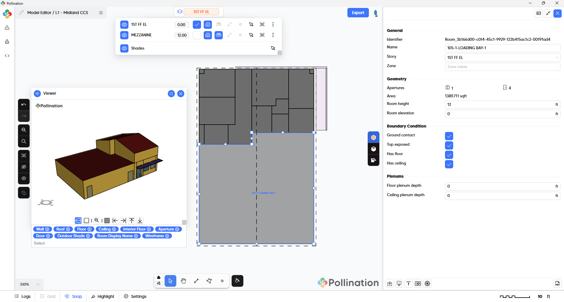The image size is (564, 302).
Task: Open the Story dropdown
Action: pyautogui.click(x=502, y=57)
